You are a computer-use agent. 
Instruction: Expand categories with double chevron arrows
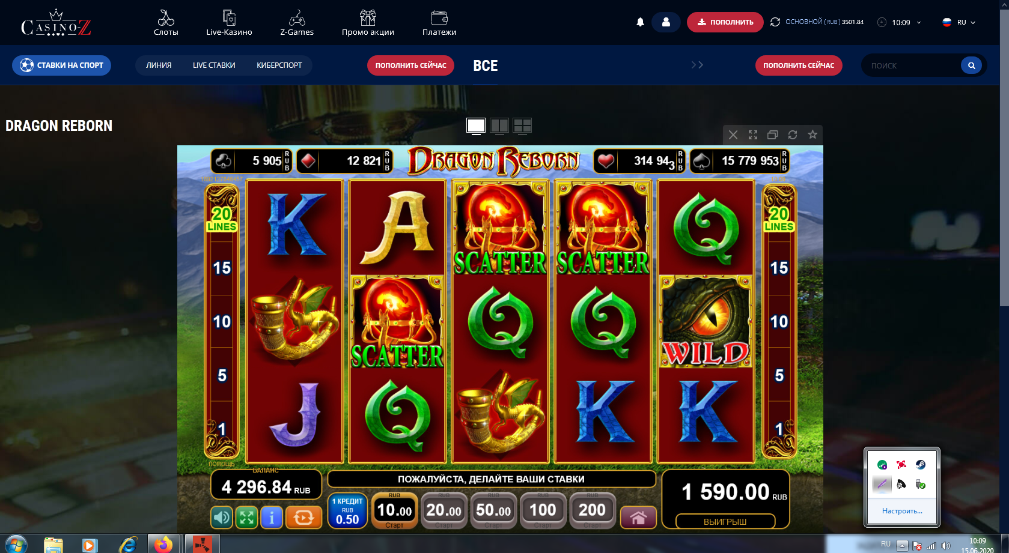coord(697,65)
